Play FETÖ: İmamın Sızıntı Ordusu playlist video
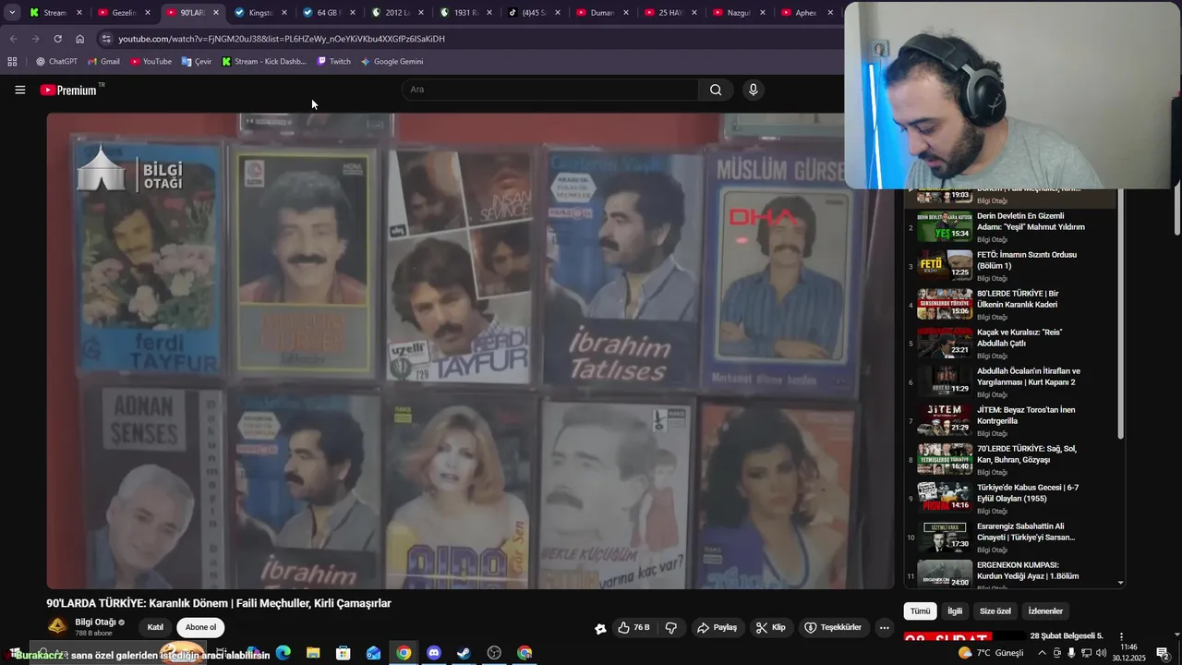 pyautogui.click(x=1012, y=265)
